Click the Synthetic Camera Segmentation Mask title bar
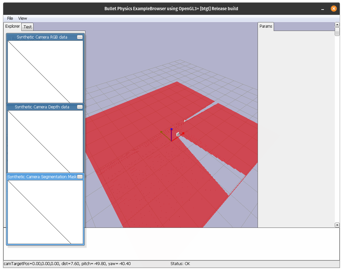This screenshot has height=271, width=343. click(x=42, y=177)
